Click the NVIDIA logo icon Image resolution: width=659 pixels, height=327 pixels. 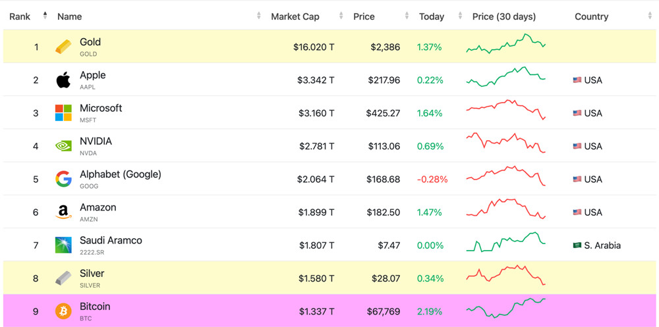click(x=63, y=146)
